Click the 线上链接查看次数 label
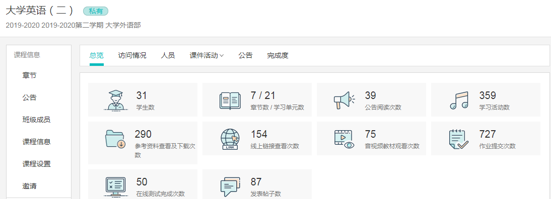Image resolution: width=551 pixels, height=199 pixels. pyautogui.click(x=275, y=146)
